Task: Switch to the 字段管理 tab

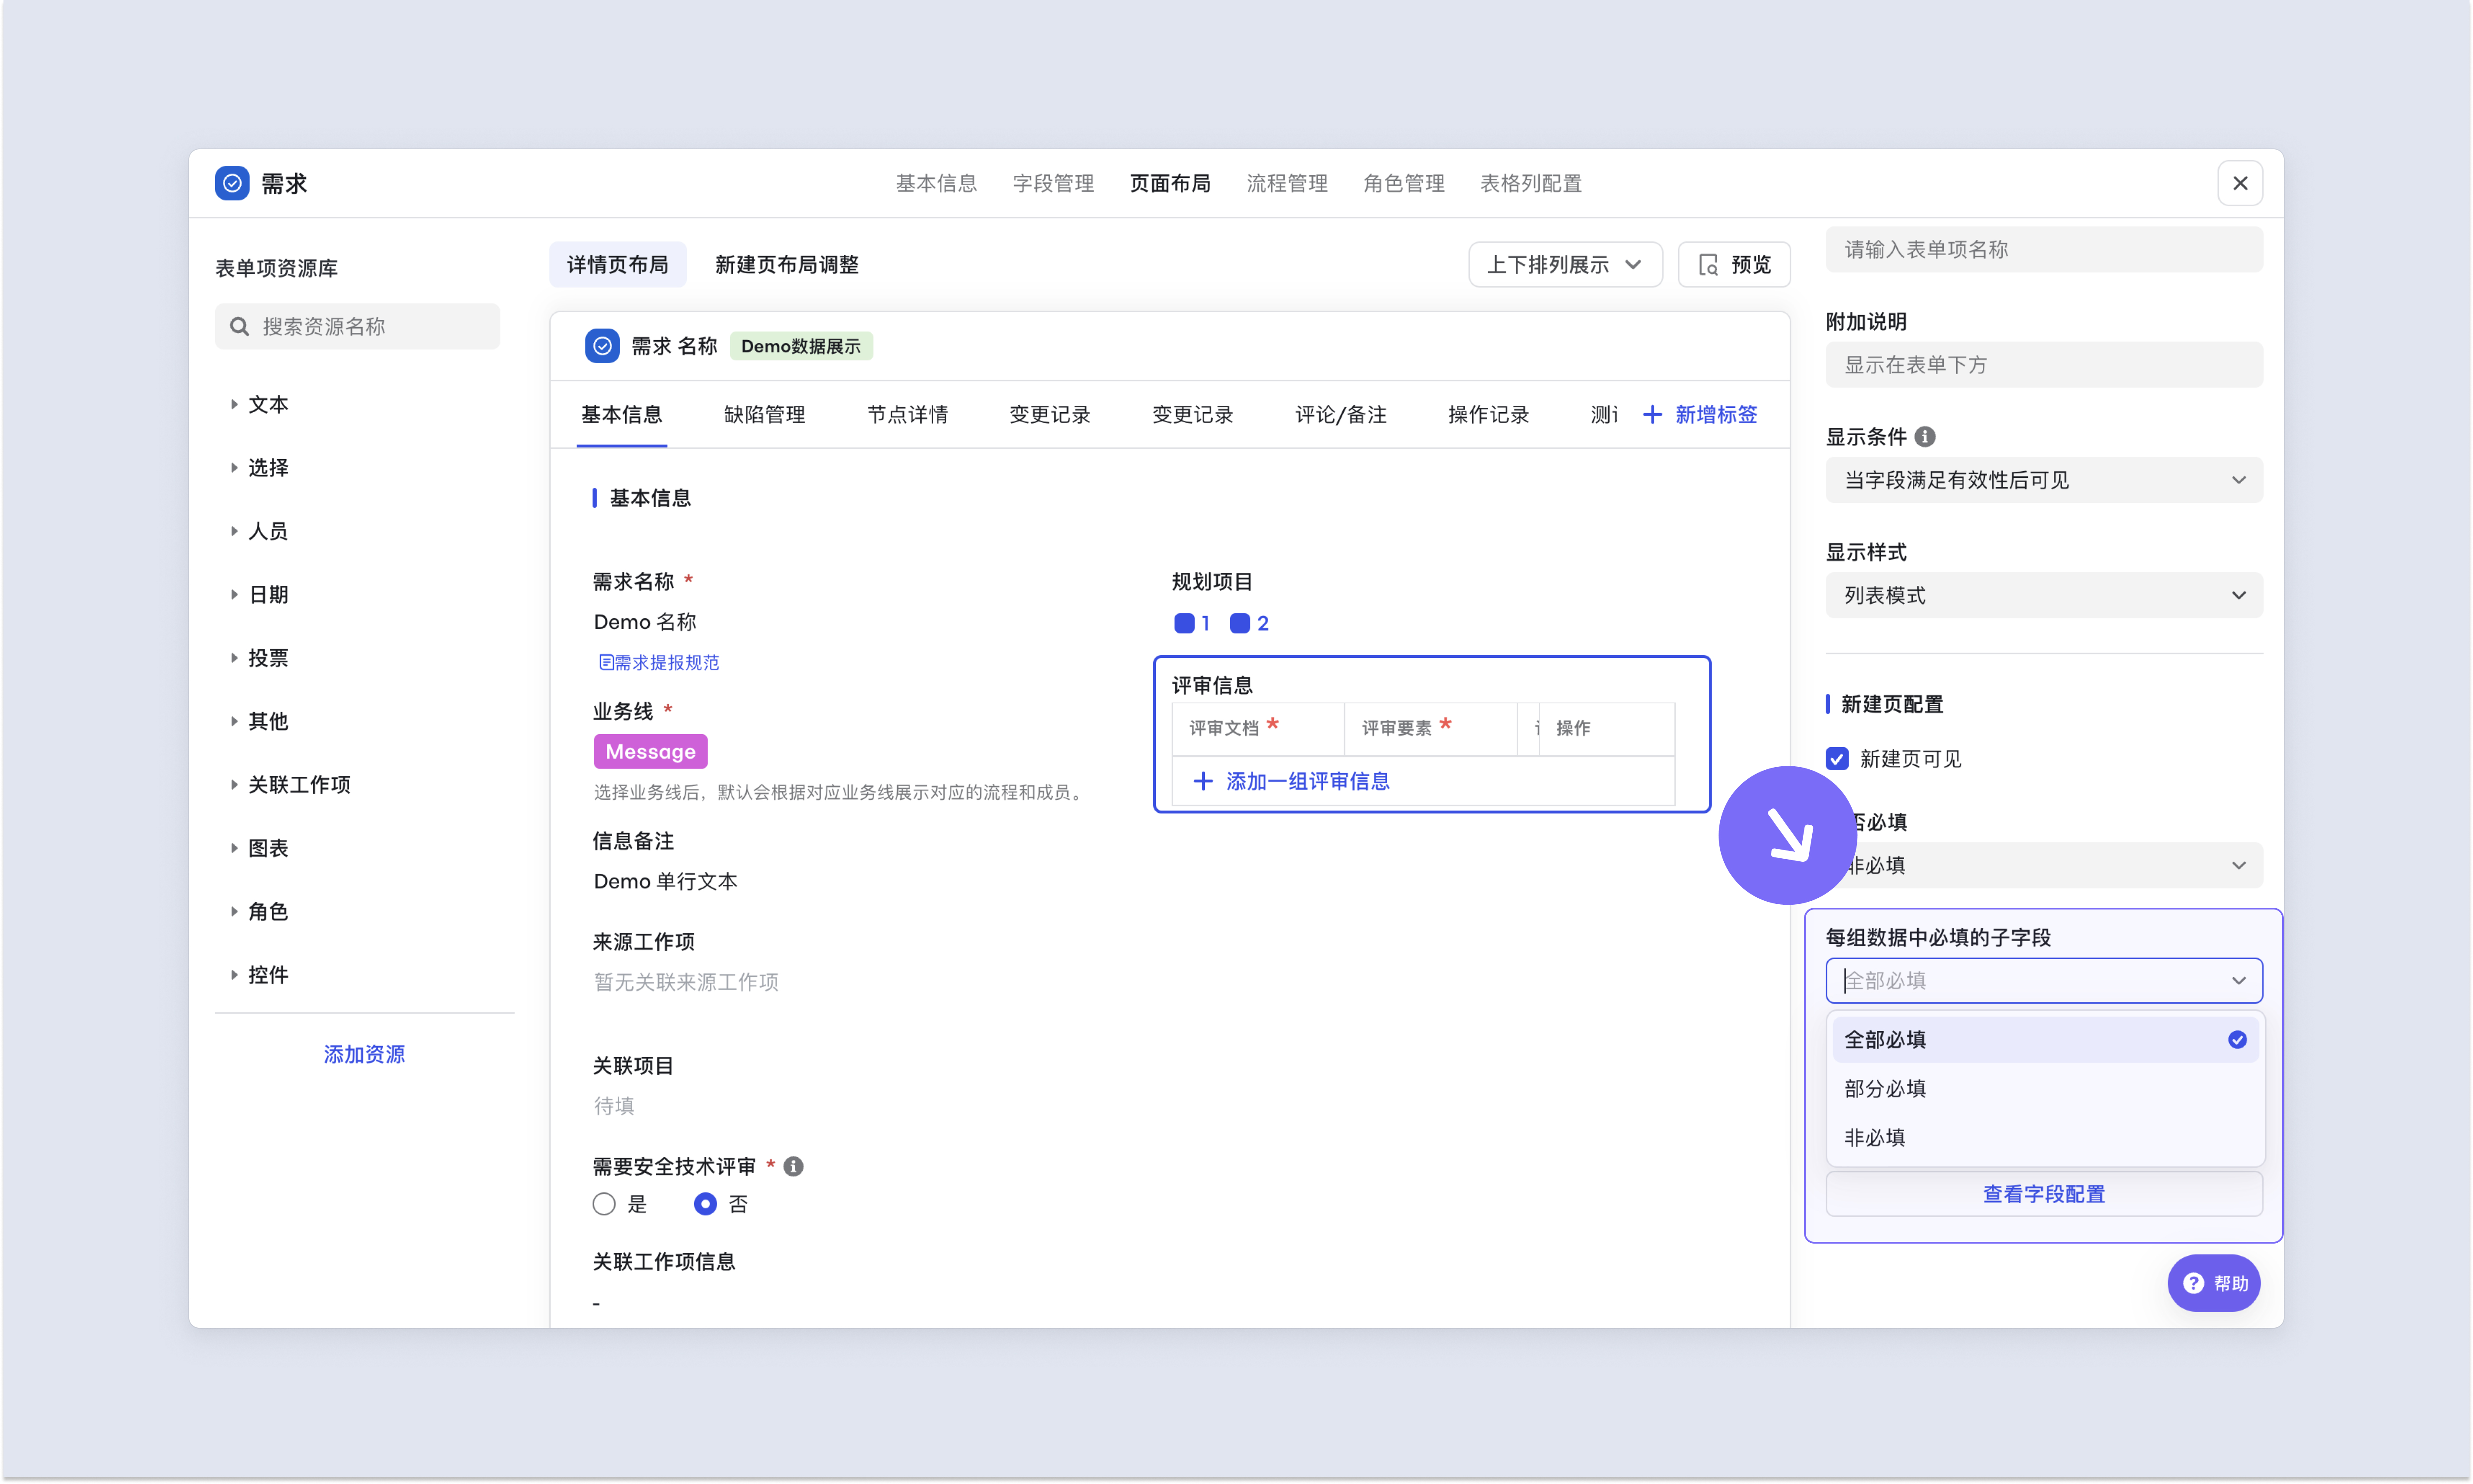Action: (1053, 183)
